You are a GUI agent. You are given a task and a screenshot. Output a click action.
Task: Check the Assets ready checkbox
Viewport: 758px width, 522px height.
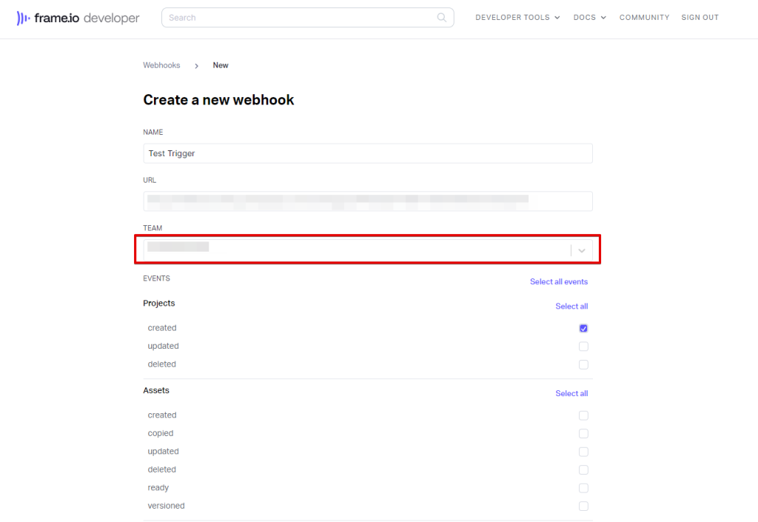(x=583, y=488)
